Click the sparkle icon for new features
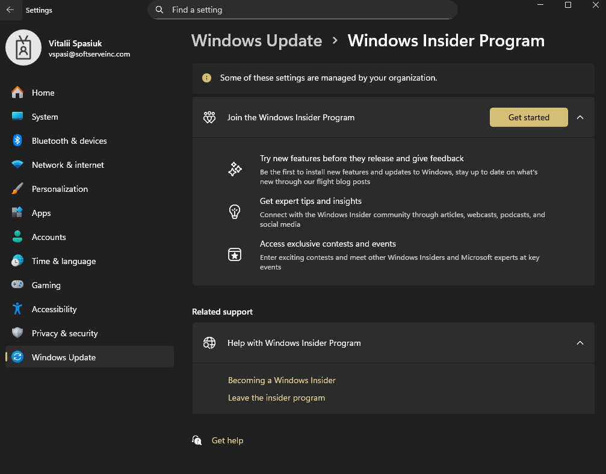The width and height of the screenshot is (606, 474). (x=235, y=169)
